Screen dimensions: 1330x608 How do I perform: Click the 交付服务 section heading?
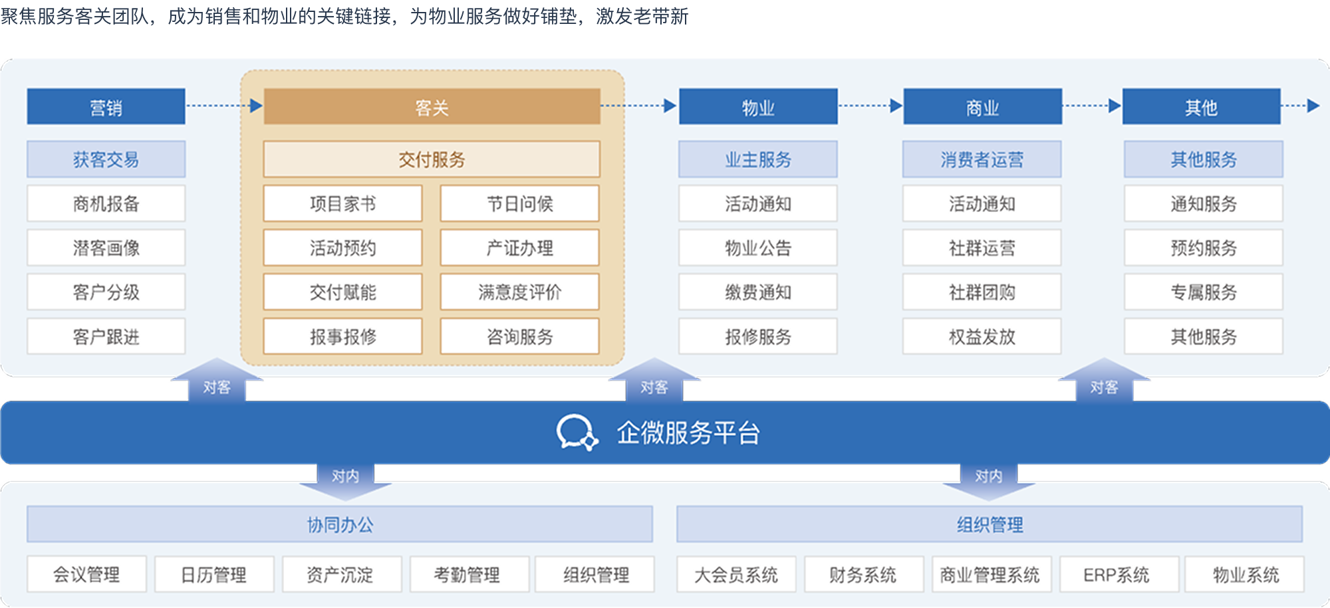[x=432, y=159]
